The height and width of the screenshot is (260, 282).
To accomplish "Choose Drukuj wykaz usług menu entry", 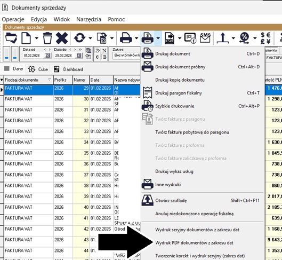I will tap(203, 171).
